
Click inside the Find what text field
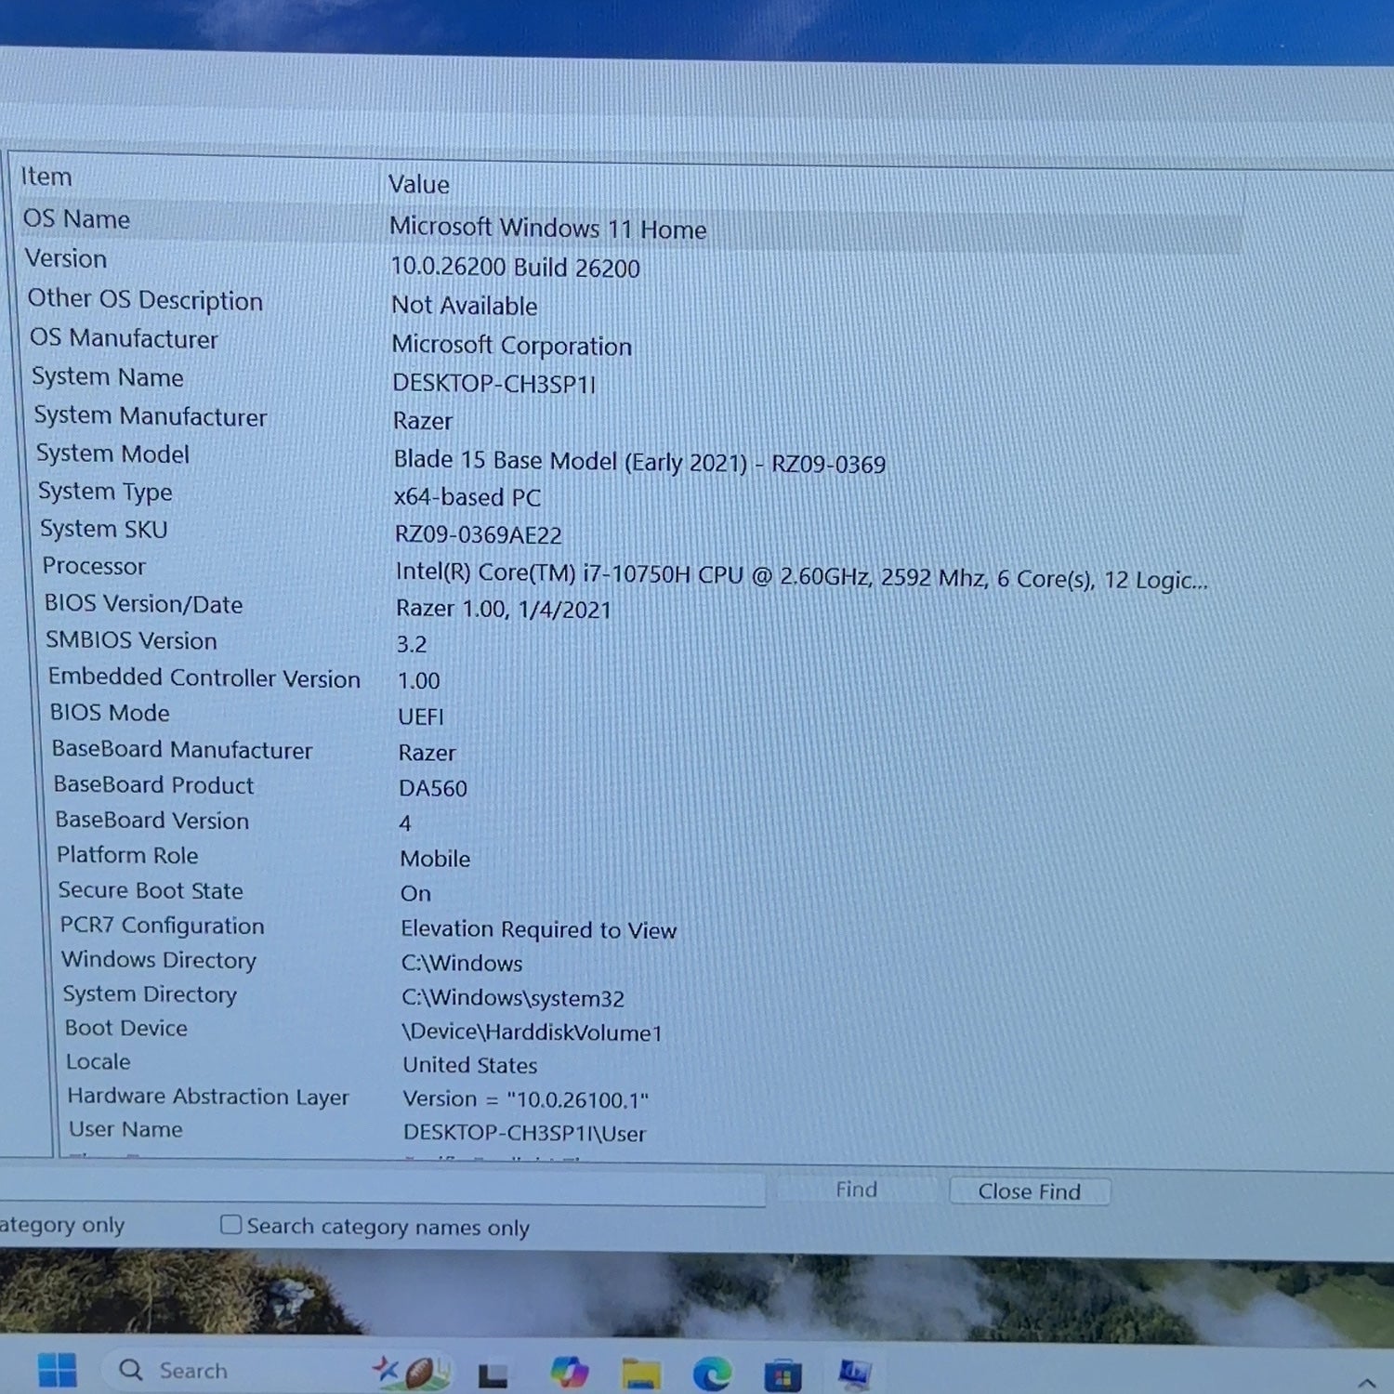381,1187
